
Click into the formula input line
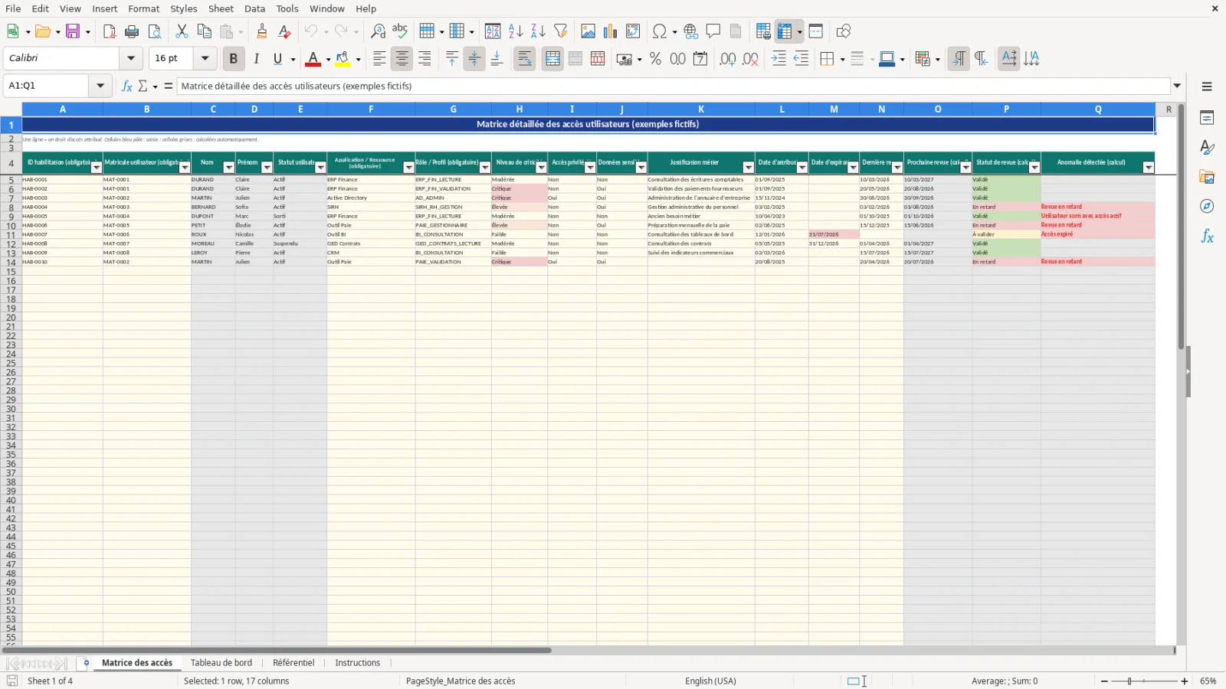tap(674, 86)
